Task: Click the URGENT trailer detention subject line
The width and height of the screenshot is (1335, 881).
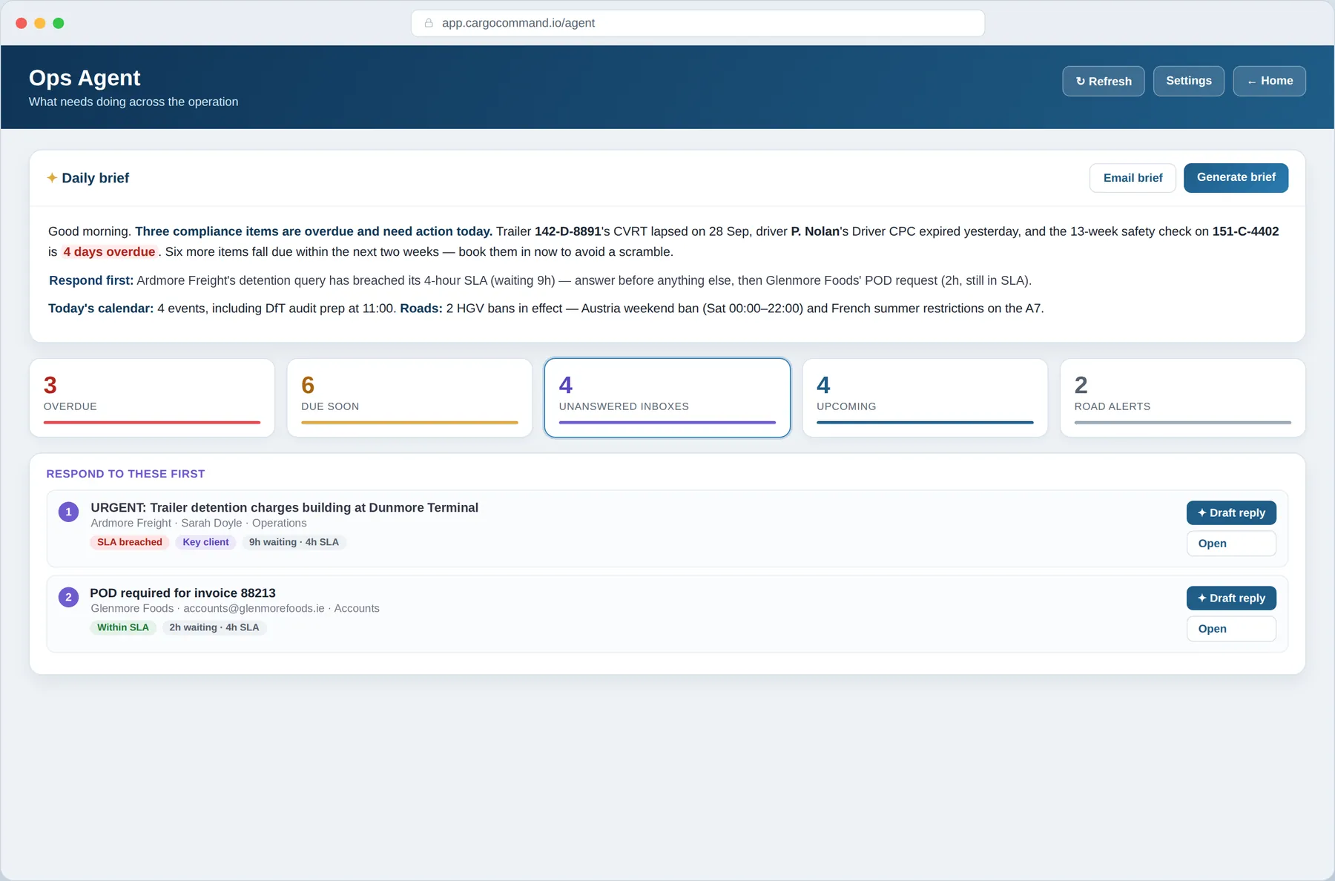Action: pyautogui.click(x=285, y=507)
